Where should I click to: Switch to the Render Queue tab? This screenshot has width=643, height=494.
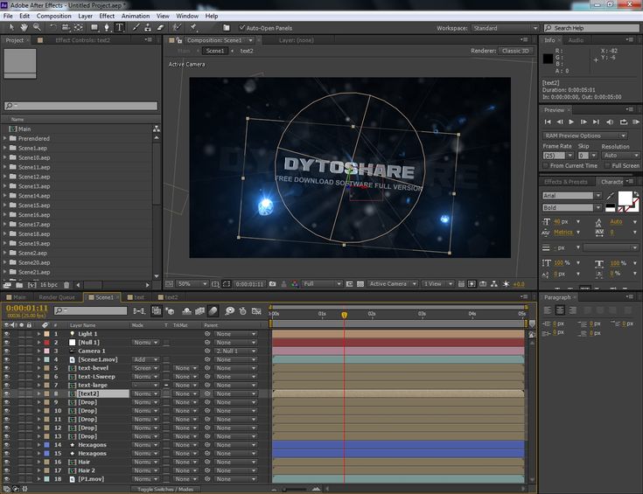click(x=57, y=297)
